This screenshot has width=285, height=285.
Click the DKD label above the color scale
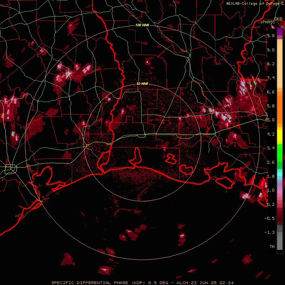click(x=278, y=19)
